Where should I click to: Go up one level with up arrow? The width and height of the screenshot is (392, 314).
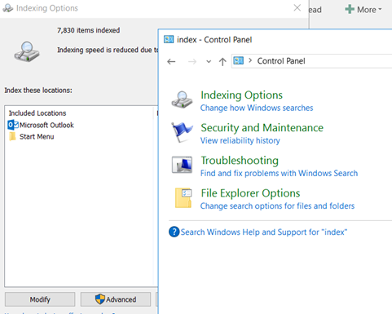(222, 62)
